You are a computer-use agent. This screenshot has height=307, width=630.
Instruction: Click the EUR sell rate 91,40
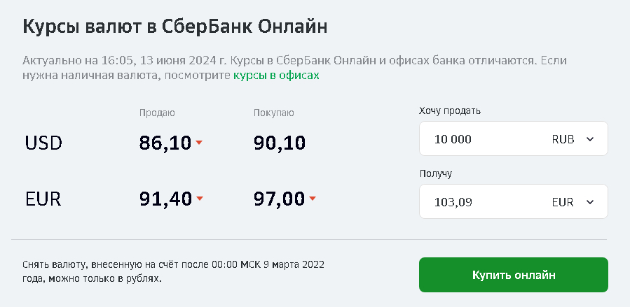[x=165, y=199]
